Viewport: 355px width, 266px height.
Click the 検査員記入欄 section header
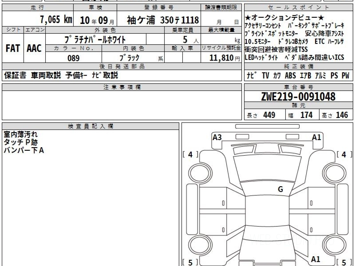91,126
